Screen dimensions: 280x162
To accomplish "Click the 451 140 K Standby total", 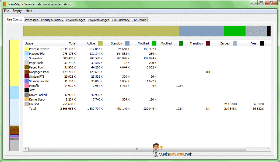I will [x=123, y=109].
